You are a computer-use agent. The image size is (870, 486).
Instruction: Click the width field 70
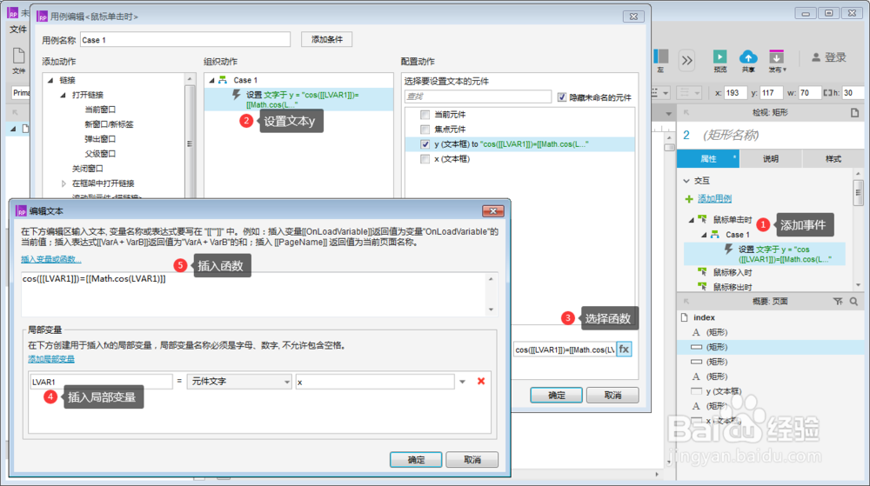click(809, 93)
